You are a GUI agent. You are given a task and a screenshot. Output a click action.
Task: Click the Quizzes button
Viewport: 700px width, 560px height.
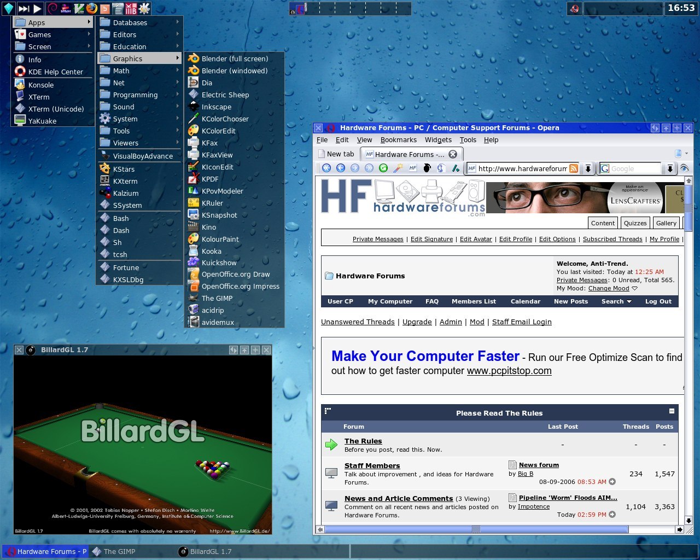(x=635, y=223)
